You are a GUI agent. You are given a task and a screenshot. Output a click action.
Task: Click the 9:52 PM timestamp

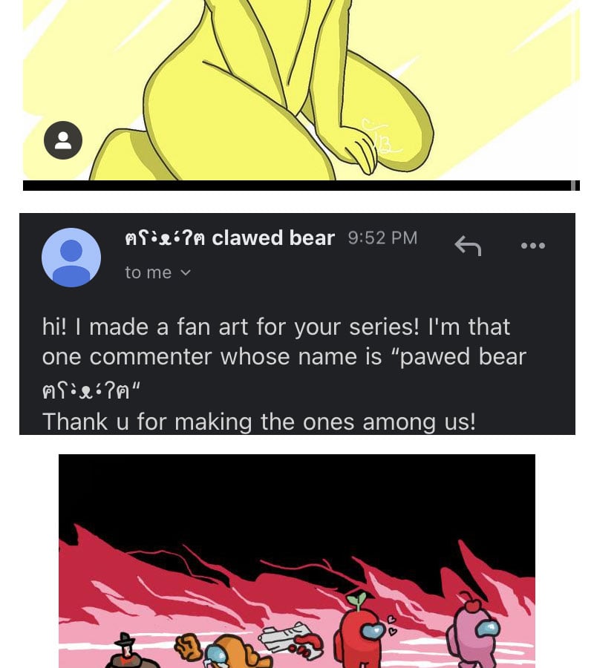pos(382,238)
